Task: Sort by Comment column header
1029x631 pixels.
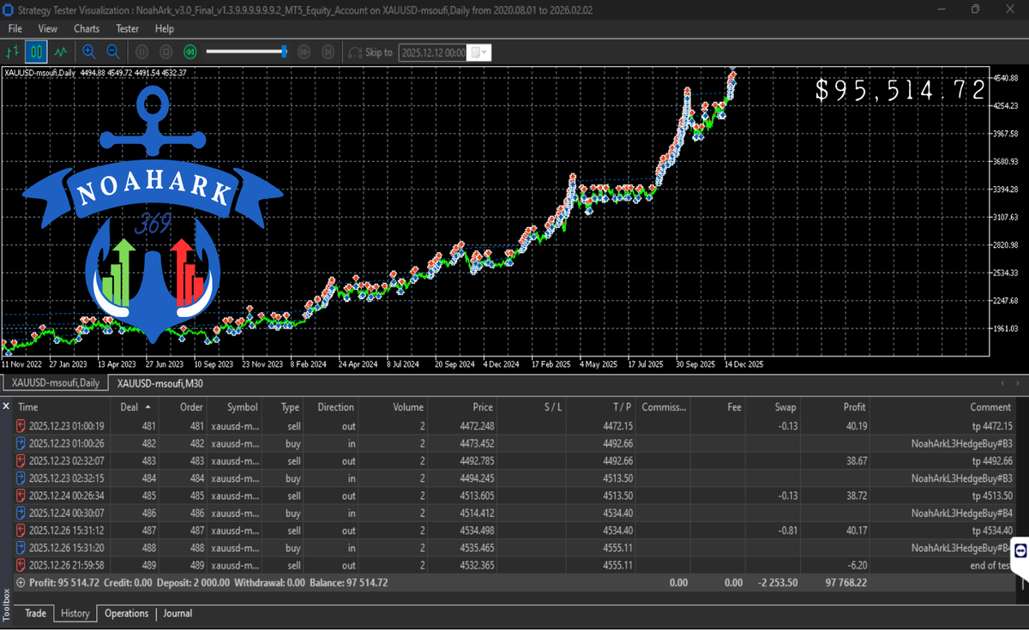Action: 990,407
